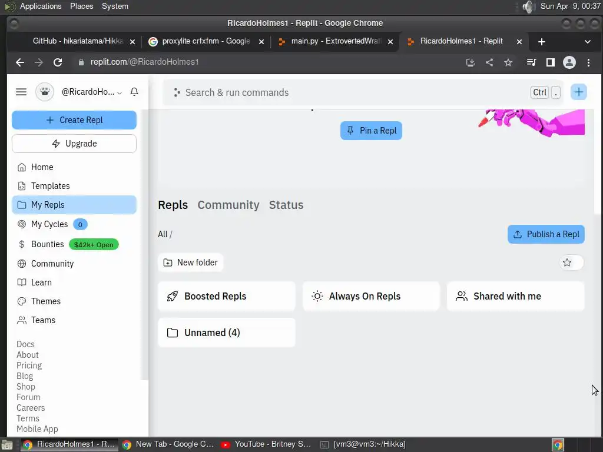Click the Mobile App footer link
This screenshot has height=452, width=603.
[37, 429]
